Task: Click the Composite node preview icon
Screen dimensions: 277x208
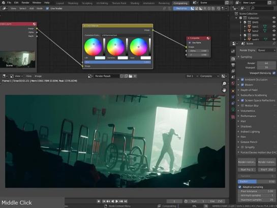Action: pyautogui.click(x=208, y=38)
